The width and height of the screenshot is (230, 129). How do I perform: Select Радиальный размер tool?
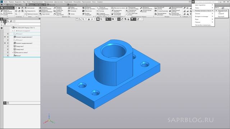point(174,11)
